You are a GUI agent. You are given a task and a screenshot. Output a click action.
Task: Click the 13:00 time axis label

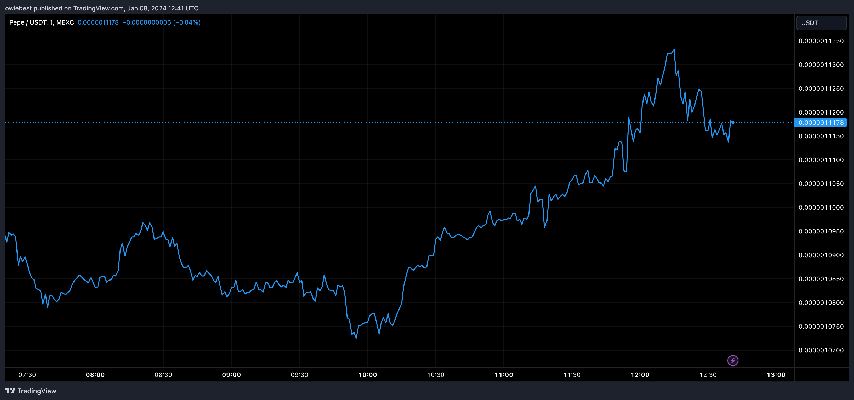point(776,375)
